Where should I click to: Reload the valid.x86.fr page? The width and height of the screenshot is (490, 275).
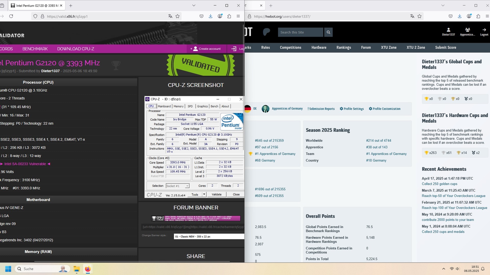tap(11, 16)
